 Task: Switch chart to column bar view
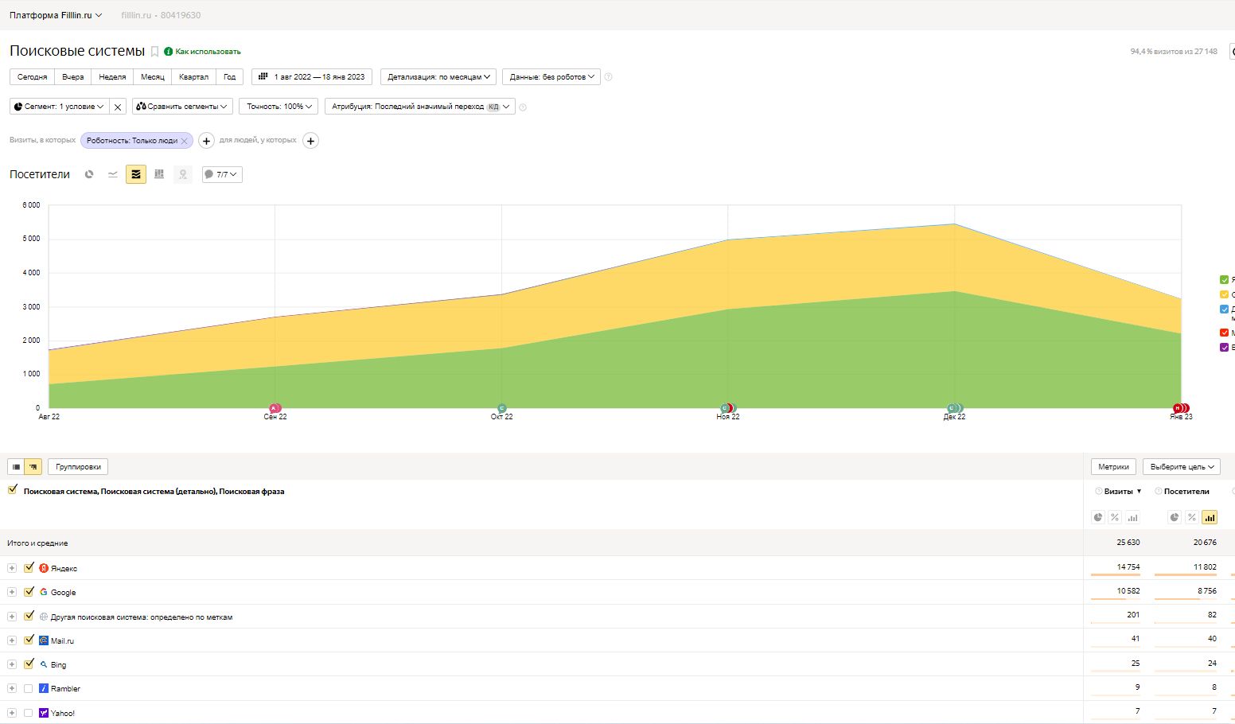point(159,174)
